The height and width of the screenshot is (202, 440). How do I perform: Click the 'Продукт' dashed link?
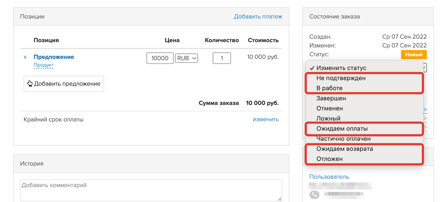[43, 65]
